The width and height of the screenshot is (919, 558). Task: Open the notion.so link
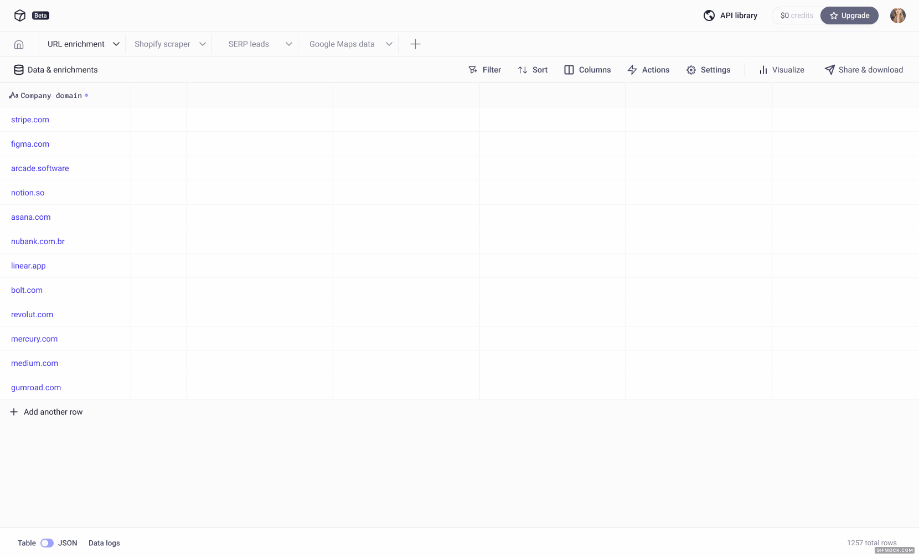28,193
